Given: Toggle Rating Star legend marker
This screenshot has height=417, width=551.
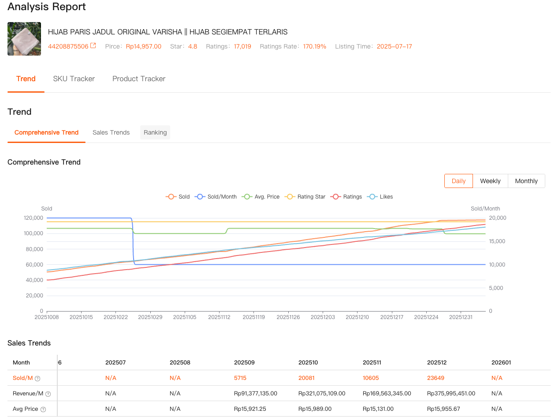Looking at the screenshot, I should point(290,197).
